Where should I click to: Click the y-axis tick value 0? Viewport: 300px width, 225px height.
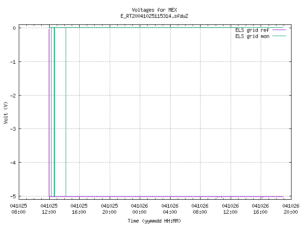point(15,28)
